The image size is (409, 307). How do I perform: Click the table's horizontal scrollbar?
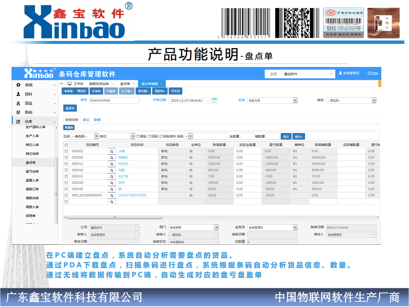point(115,217)
